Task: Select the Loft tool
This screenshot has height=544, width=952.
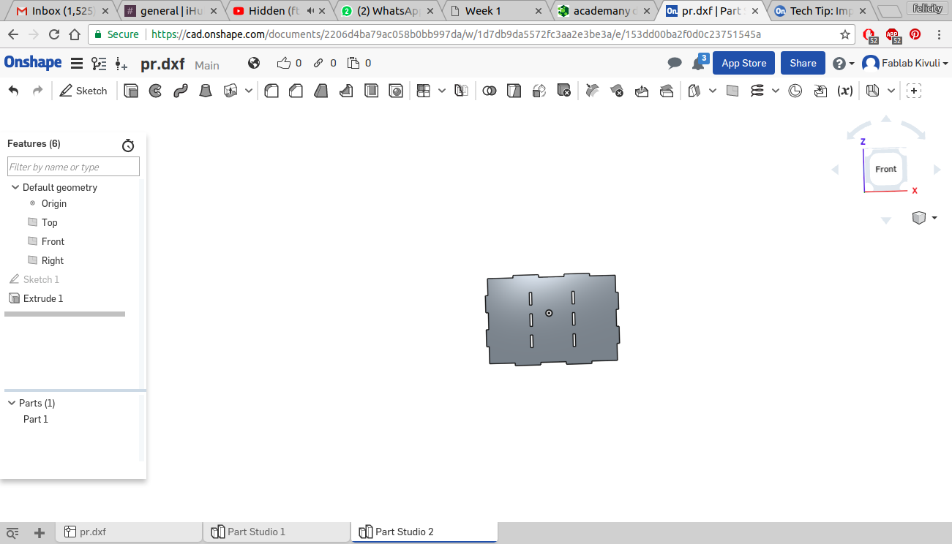Action: tap(206, 91)
